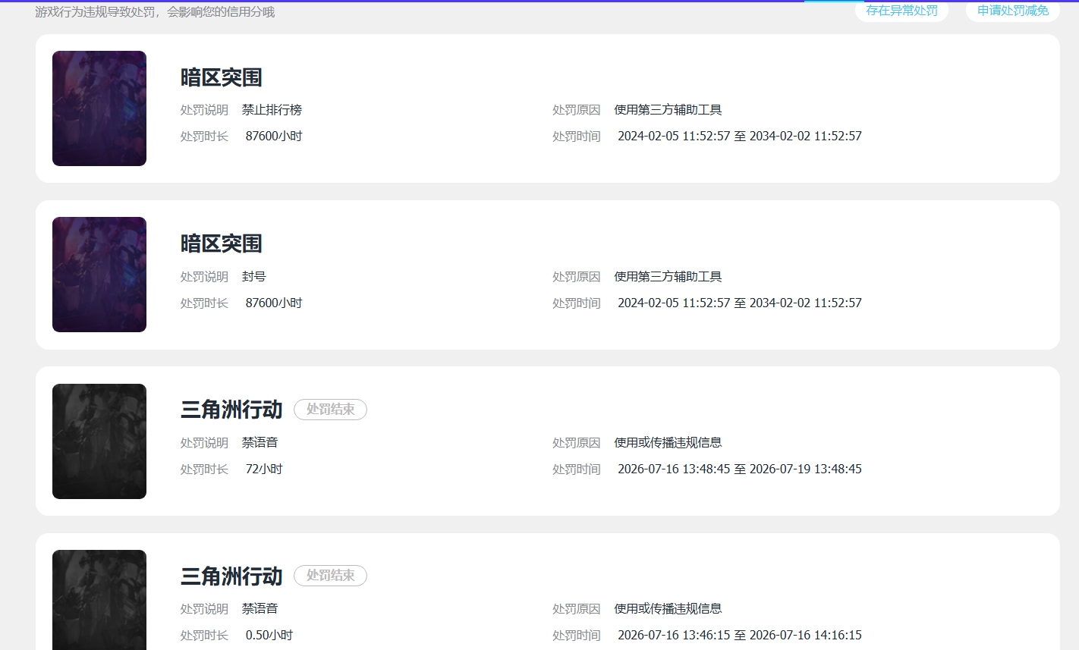This screenshot has height=650, width=1079.
Task: Click the 处罚时长 label in the 封号 card
Action: [204, 303]
